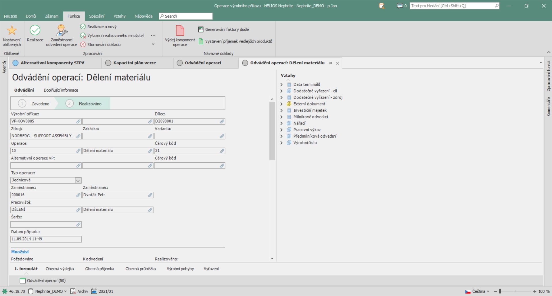Click Výdej komponent operace document icon
Viewport: 552px width, 296px height.
[x=180, y=30]
